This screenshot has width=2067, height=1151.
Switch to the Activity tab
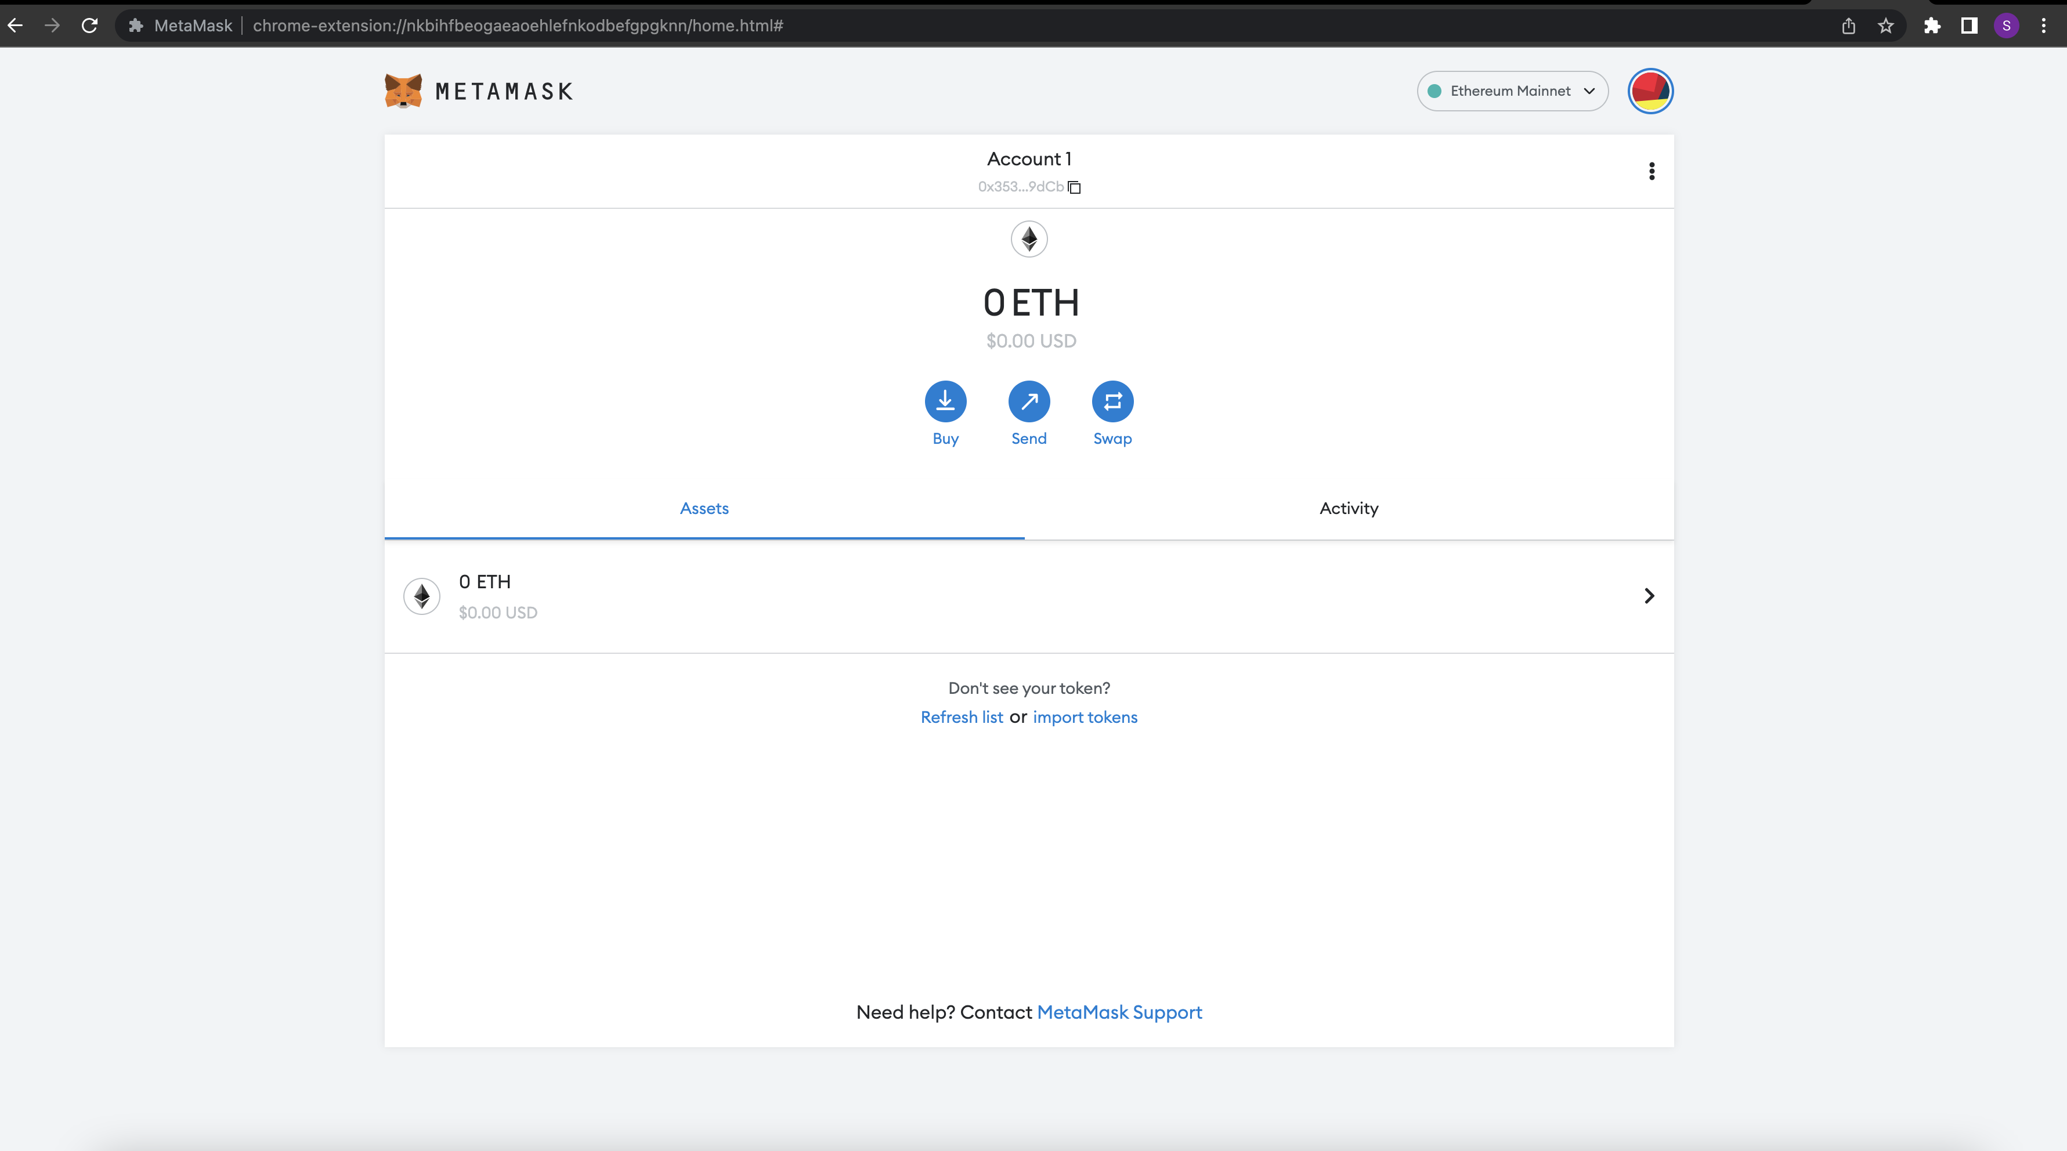(1348, 508)
